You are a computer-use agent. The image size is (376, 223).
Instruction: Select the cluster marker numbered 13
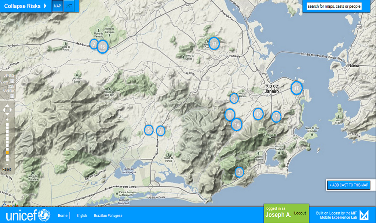pyautogui.click(x=214, y=44)
